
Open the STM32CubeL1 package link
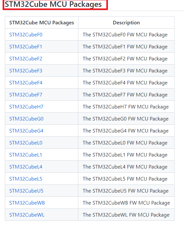click(x=26, y=155)
